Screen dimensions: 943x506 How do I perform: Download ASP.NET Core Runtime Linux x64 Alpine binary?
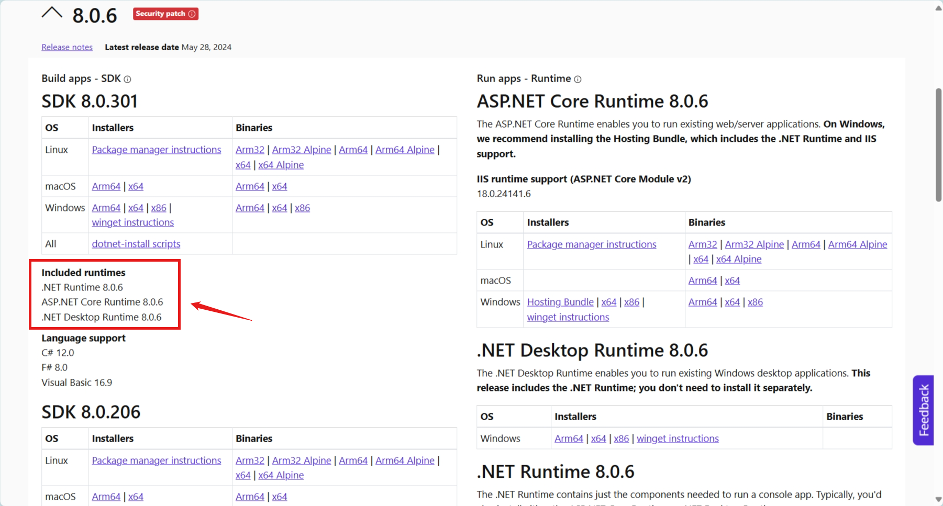click(x=739, y=259)
